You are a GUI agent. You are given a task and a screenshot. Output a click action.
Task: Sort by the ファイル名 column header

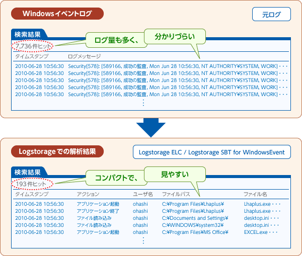pyautogui.click(x=255, y=194)
